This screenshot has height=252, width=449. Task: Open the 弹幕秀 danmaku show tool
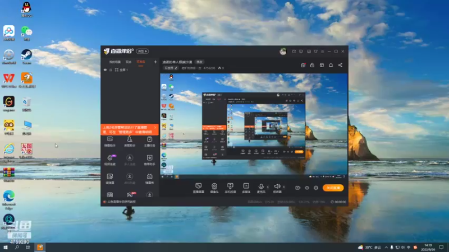(149, 179)
